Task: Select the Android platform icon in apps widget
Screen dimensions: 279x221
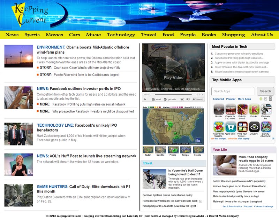Action: 261,99
